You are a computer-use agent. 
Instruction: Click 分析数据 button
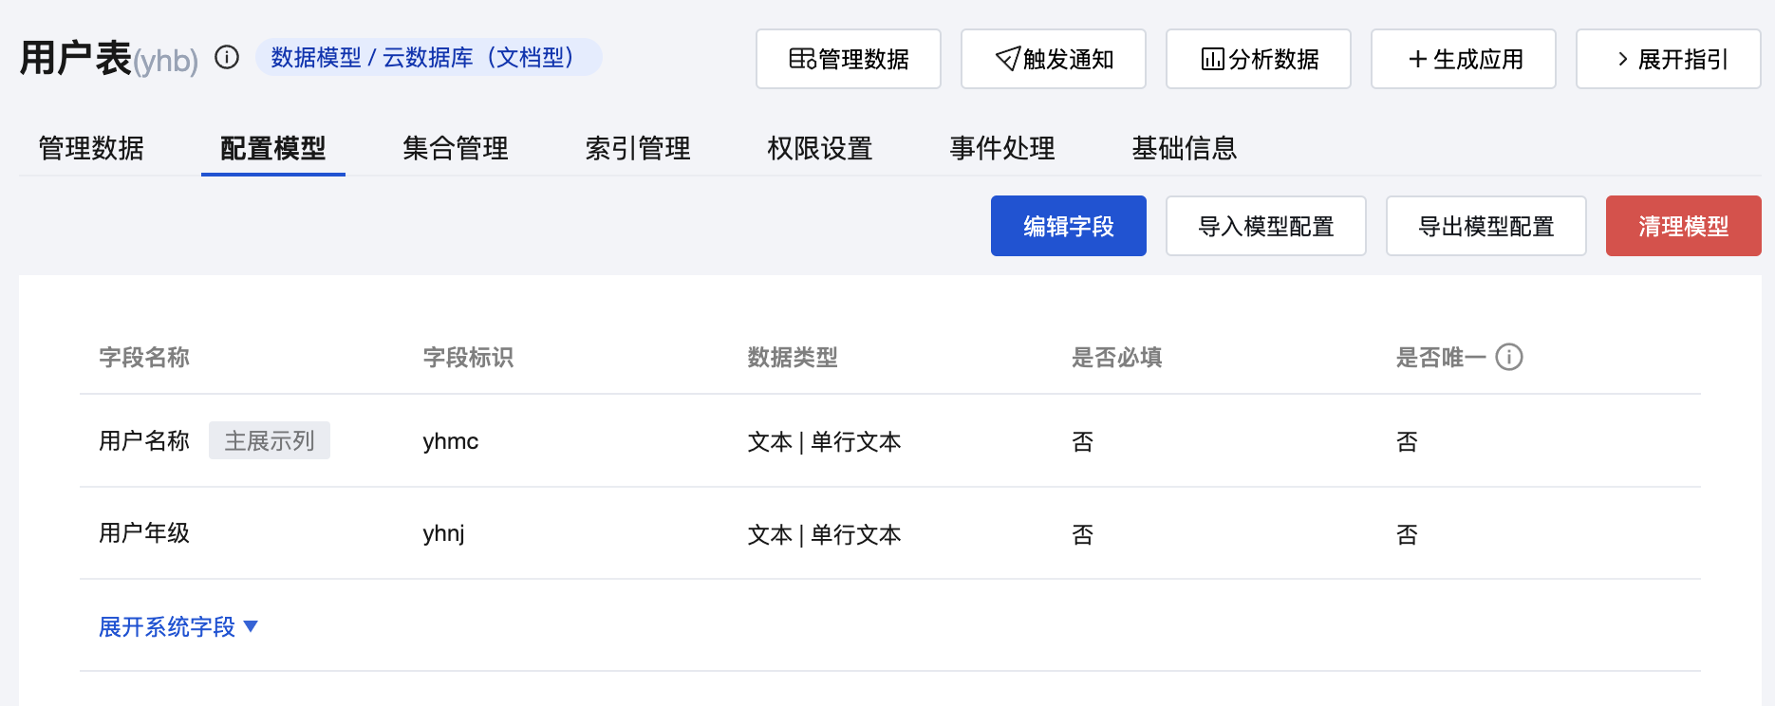[x=1259, y=59]
